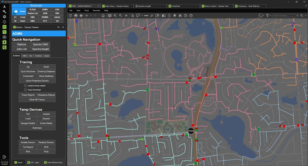This screenshot has height=166, width=308.
Task: Open the Help question mark icon
Action: pyautogui.click(x=191, y=16)
